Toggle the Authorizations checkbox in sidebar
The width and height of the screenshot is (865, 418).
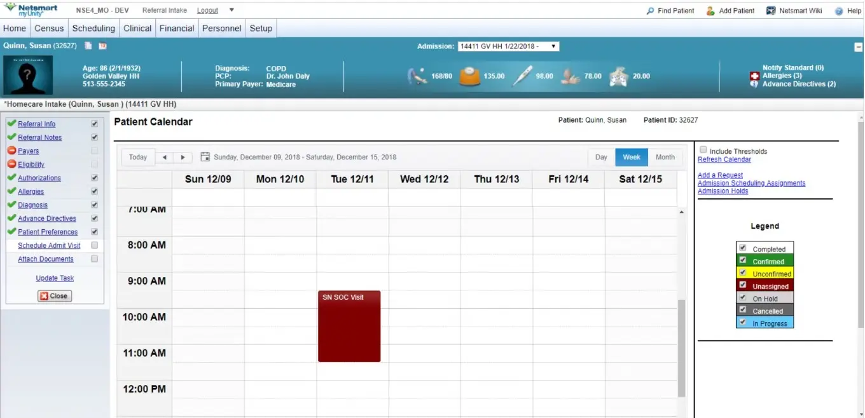[94, 178]
